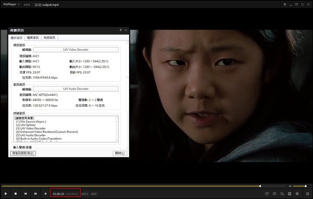313x199 pixels.
Task: Open the playlist panel icon
Action: tap(290, 194)
